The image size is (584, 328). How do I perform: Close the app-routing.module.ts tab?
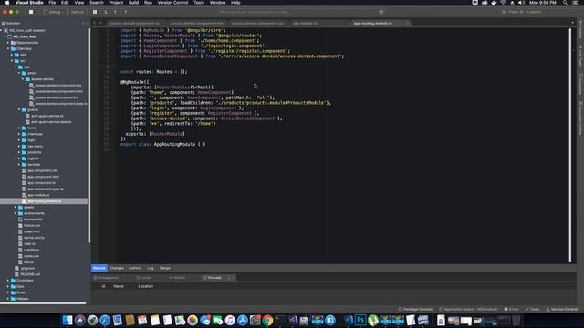click(407, 23)
